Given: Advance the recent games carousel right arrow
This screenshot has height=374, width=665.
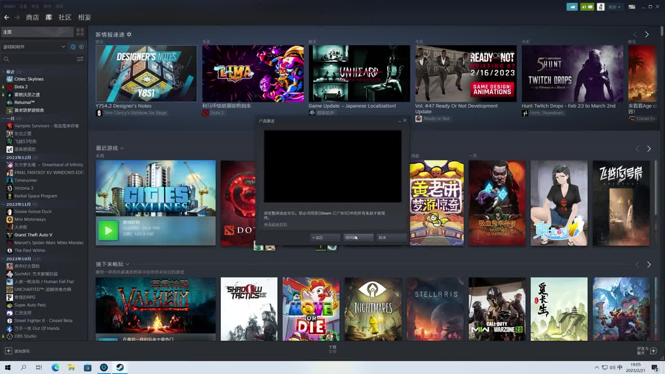Looking at the screenshot, I should point(648,149).
